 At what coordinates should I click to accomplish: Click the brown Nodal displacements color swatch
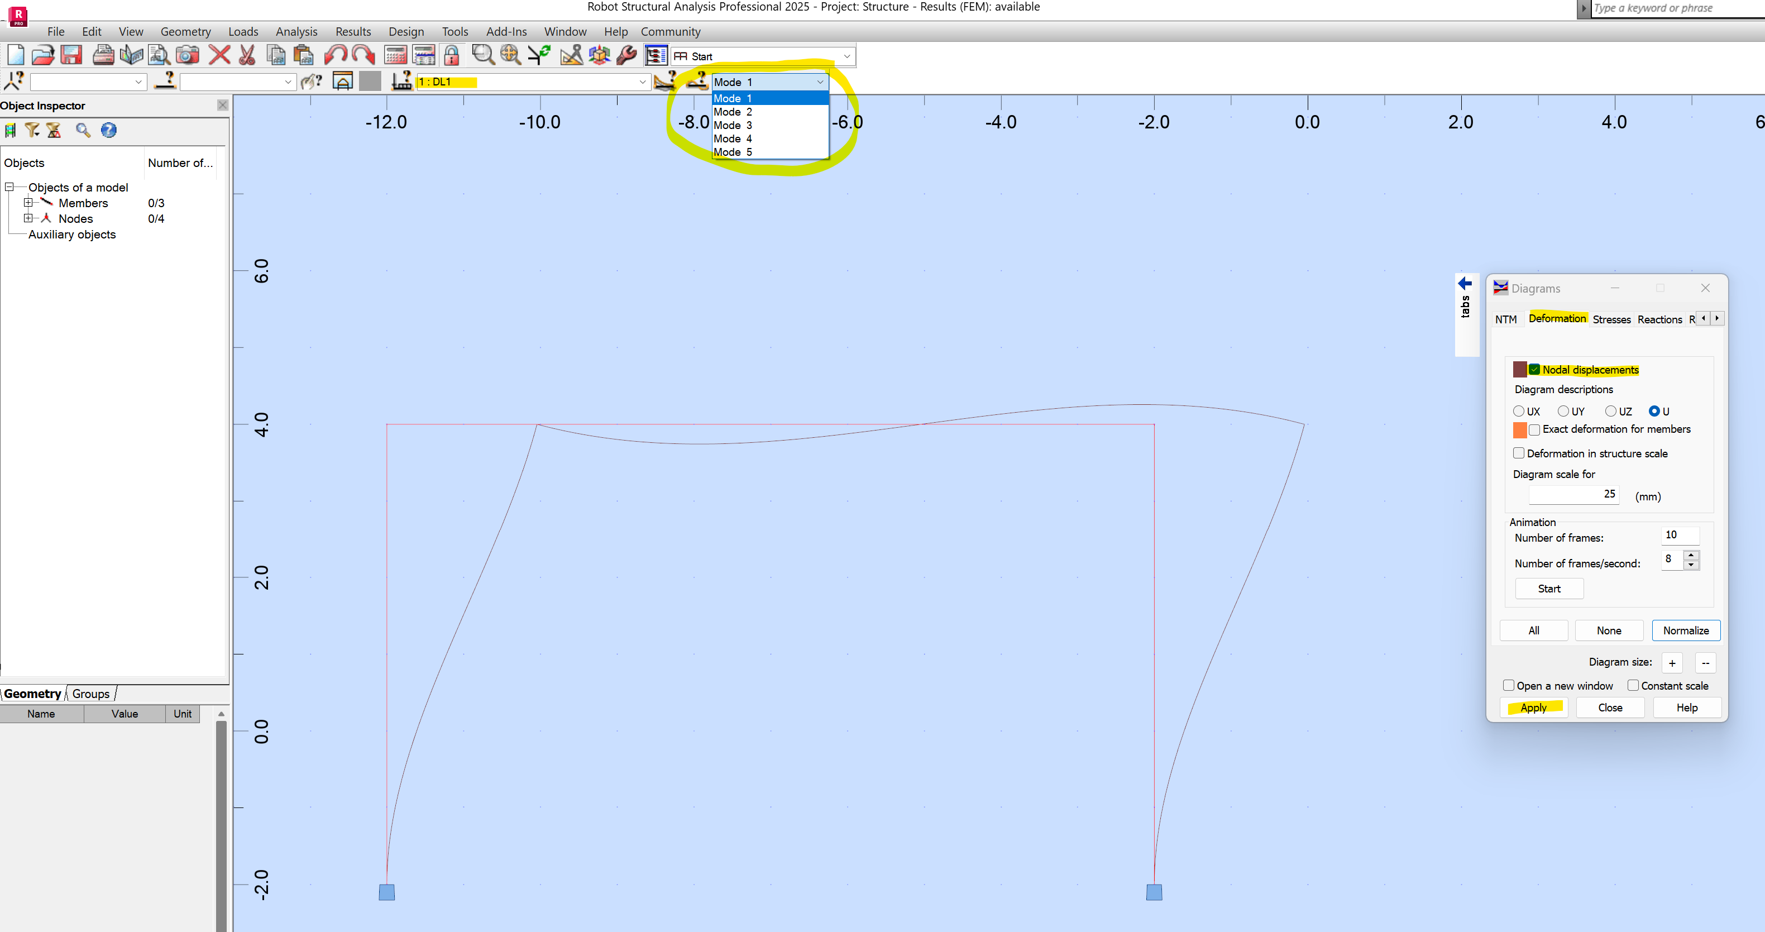(x=1520, y=369)
